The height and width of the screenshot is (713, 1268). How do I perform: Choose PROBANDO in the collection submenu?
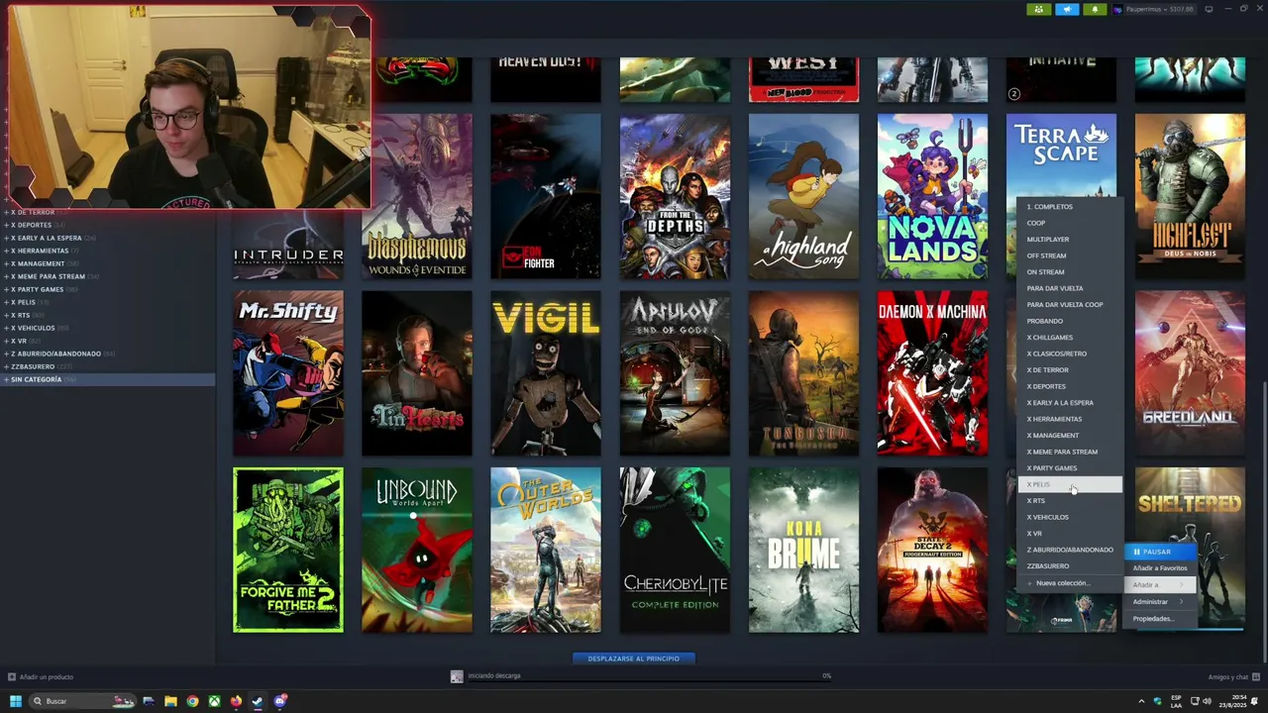[1070, 321]
